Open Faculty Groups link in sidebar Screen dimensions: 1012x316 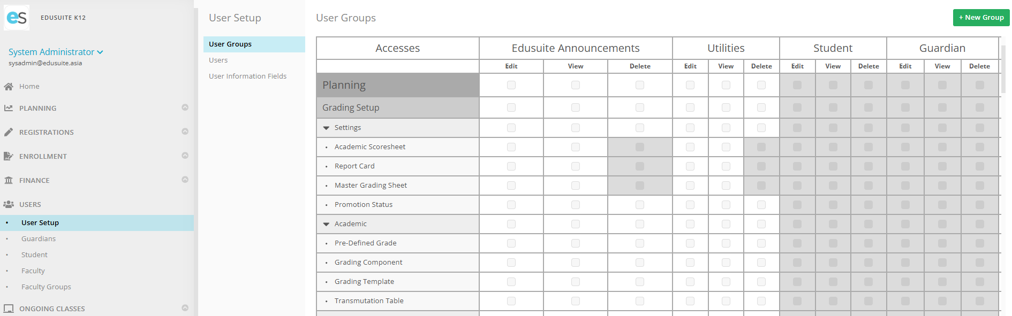(x=46, y=287)
